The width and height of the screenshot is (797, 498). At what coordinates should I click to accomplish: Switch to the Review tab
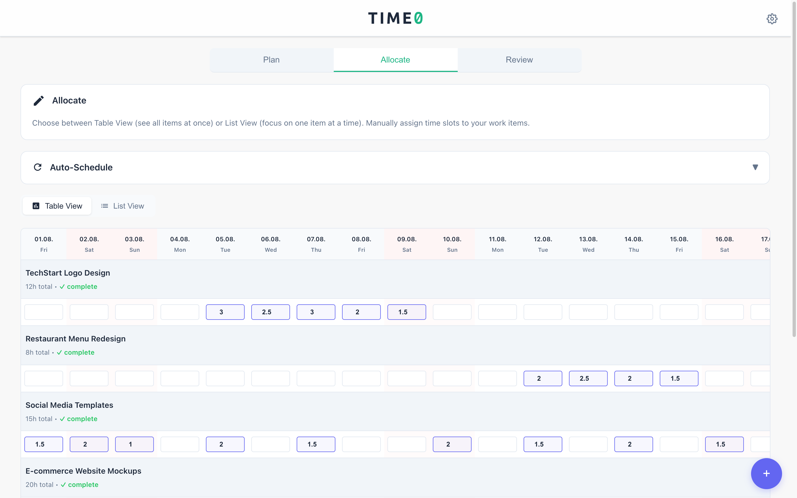[x=519, y=59]
